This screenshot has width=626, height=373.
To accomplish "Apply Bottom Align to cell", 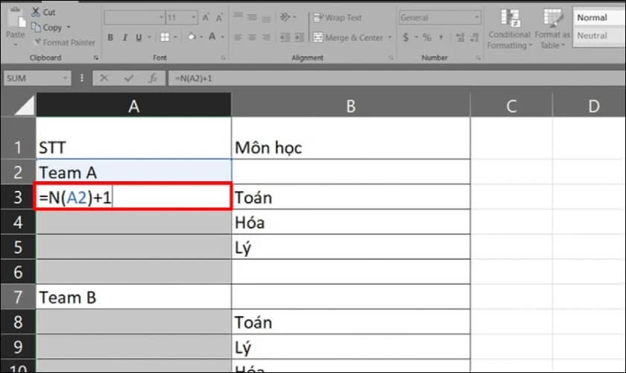I will [266, 18].
